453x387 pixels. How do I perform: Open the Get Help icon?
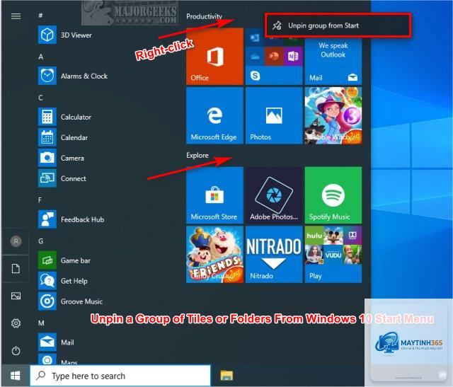tap(47, 281)
